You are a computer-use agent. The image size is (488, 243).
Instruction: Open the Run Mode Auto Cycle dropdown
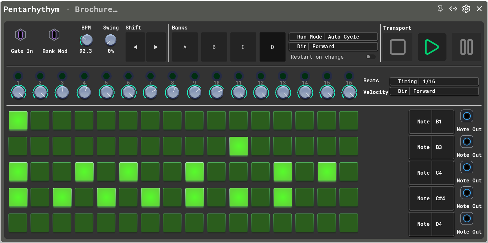(334, 37)
